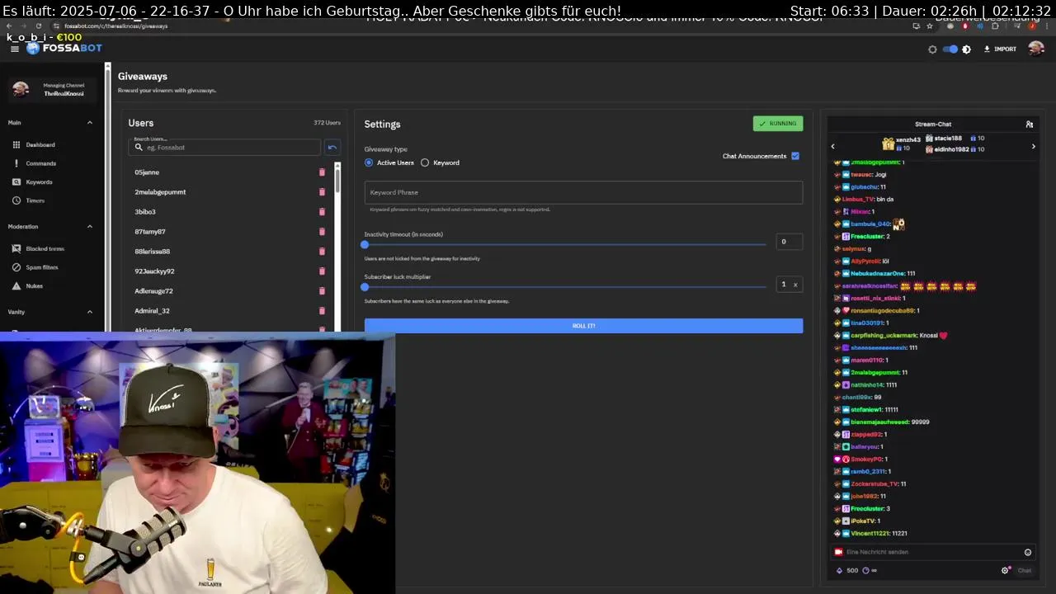Click the Chat send button

coord(1025,570)
